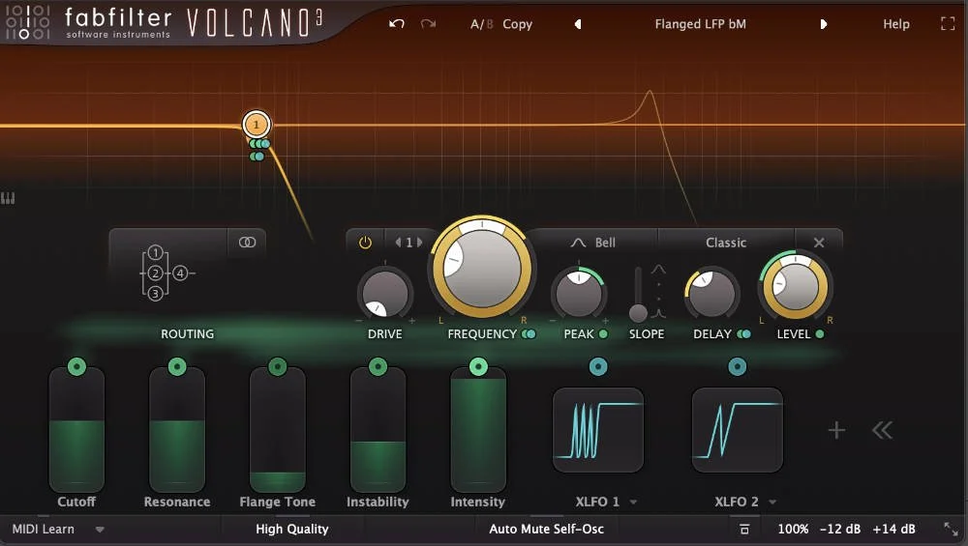This screenshot has width=968, height=546.
Task: Click the SLOPE slider handle
Action: (638, 313)
